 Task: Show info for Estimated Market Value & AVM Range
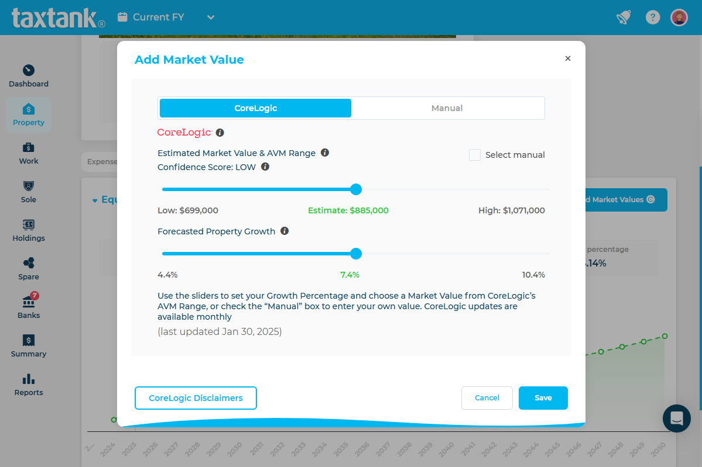click(x=325, y=153)
